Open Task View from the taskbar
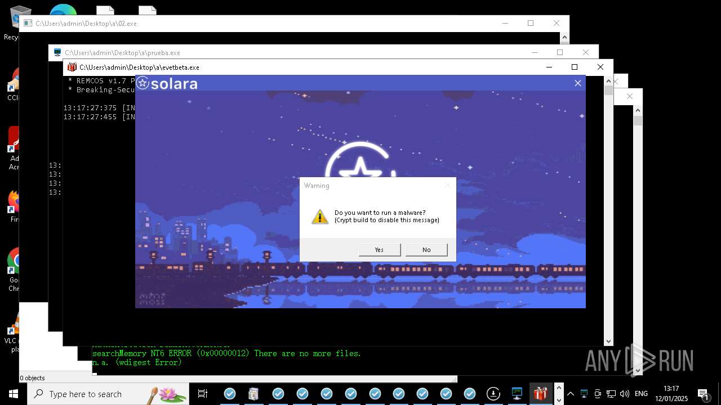This screenshot has height=405, width=721. click(203, 394)
